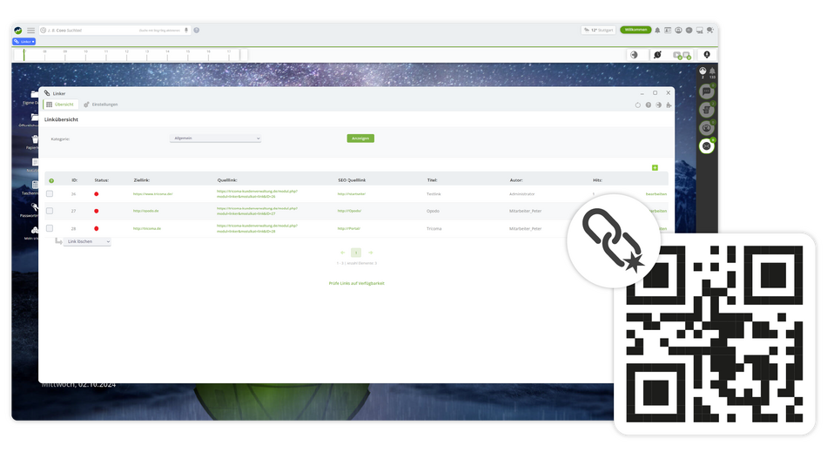Click the Autor cell Administrator
Screen dimensions: 827x452
point(521,194)
